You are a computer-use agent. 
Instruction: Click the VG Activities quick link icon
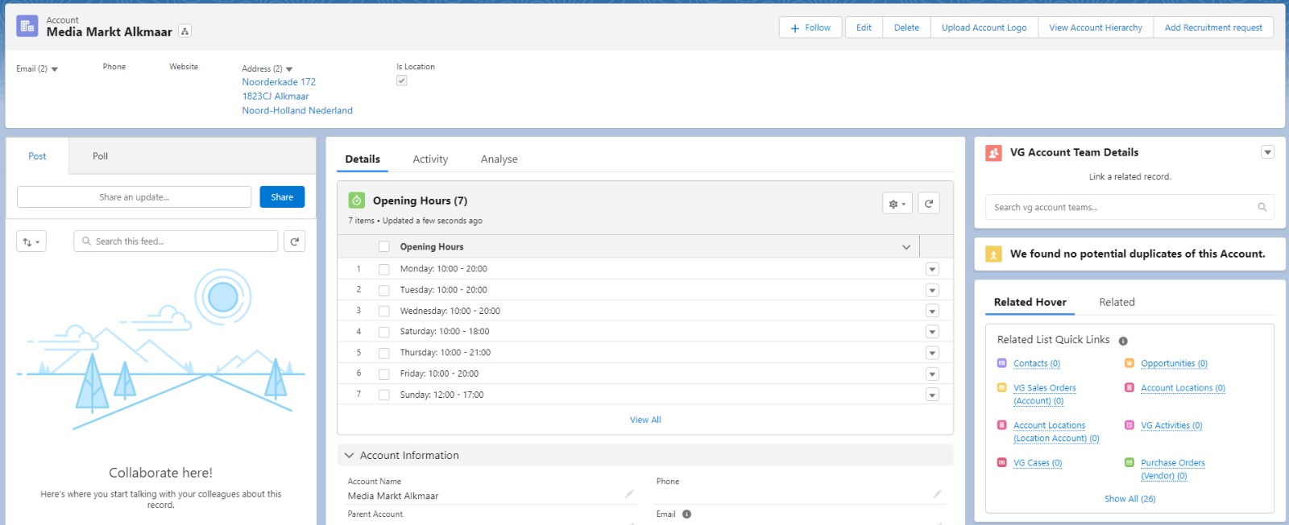1129,425
